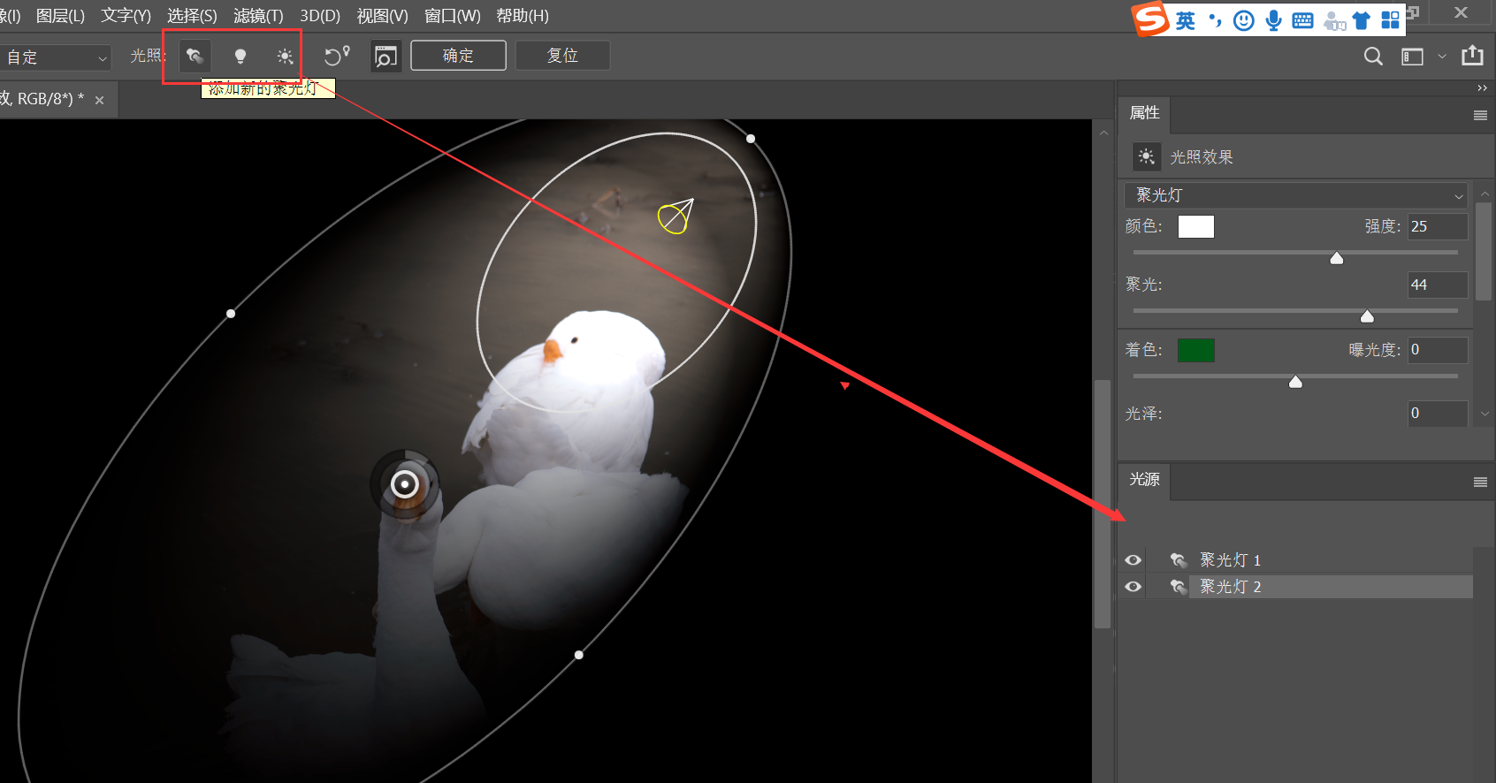
Task: Open the workspace layout switcher icon
Action: (x=1413, y=57)
